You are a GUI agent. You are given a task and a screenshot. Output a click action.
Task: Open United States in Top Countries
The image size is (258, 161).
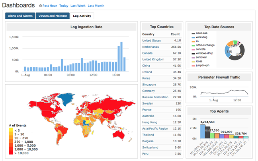tap(151, 41)
